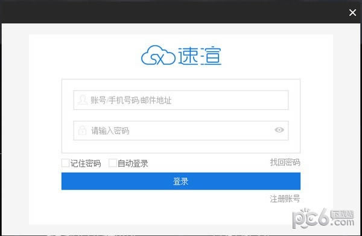The image size is (362, 236).
Task: Open the 找回密码 link
Action: (285, 162)
